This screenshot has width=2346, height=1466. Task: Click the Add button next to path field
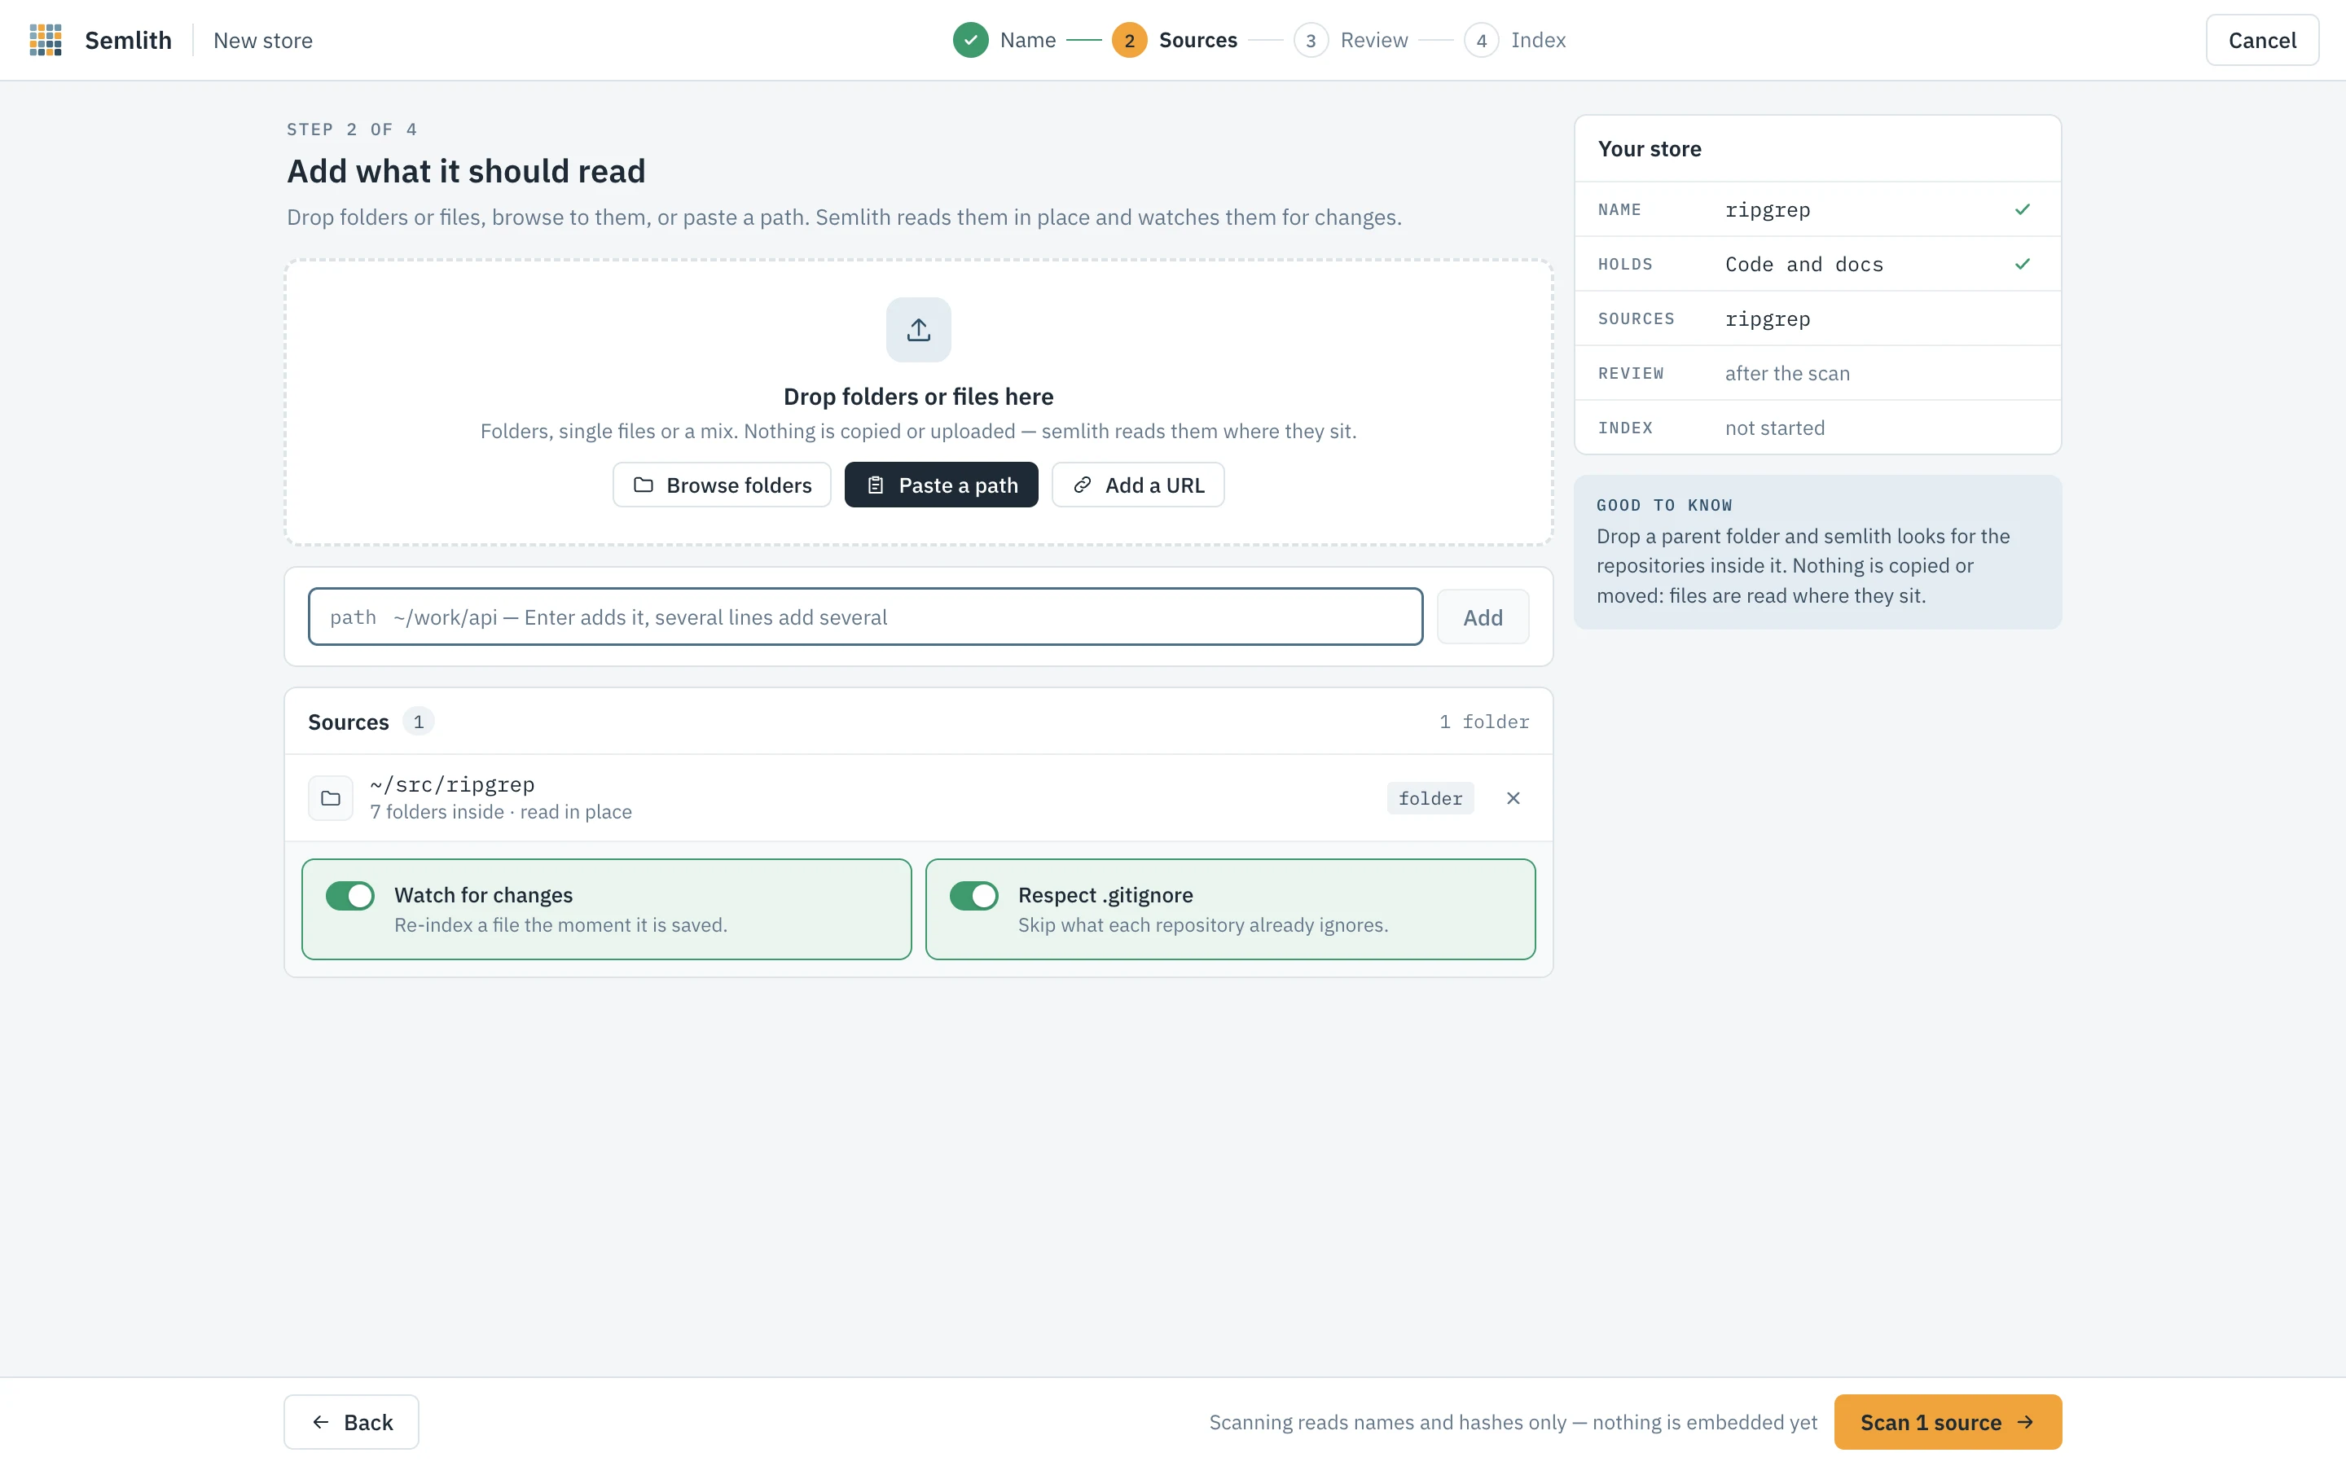tap(1483, 617)
